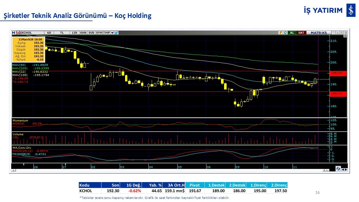Open the dropdown arrow after TMP
Screen dimensions: 359x202
click(112, 33)
